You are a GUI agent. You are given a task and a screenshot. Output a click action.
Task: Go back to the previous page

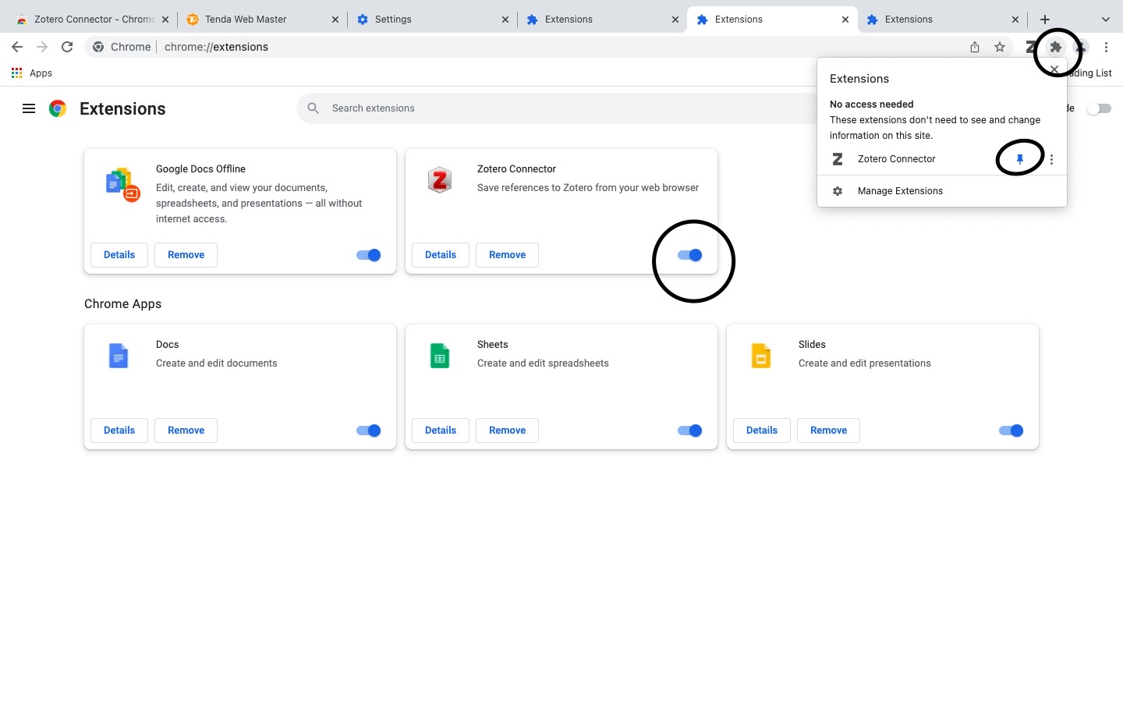pyautogui.click(x=17, y=47)
